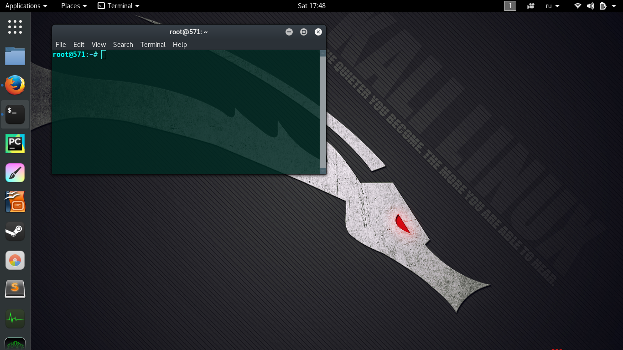Image resolution: width=623 pixels, height=350 pixels.
Task: Open the Show Applications grid icon
Action: click(15, 27)
